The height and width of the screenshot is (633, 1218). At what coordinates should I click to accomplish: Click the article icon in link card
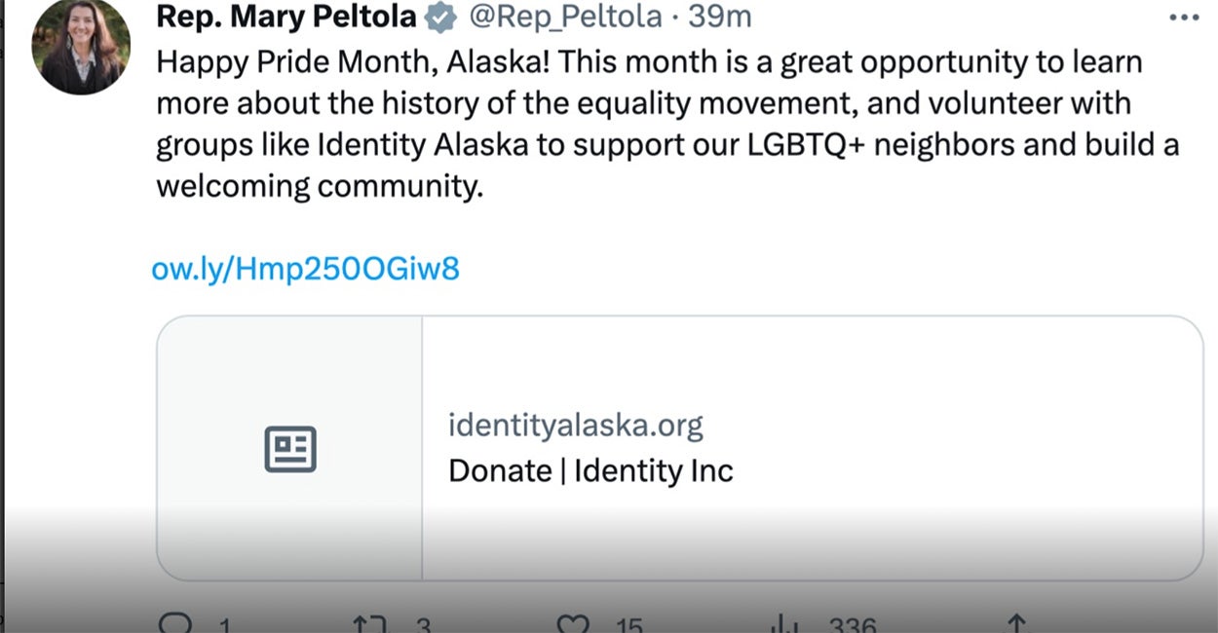[290, 449]
